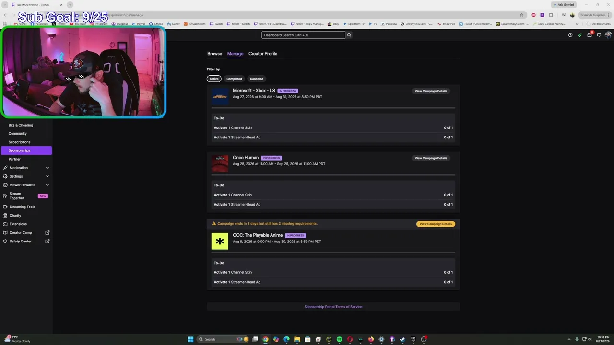Open Sponsorship Portal Terms of Service link
Image resolution: width=614 pixels, height=345 pixels.
point(333,307)
